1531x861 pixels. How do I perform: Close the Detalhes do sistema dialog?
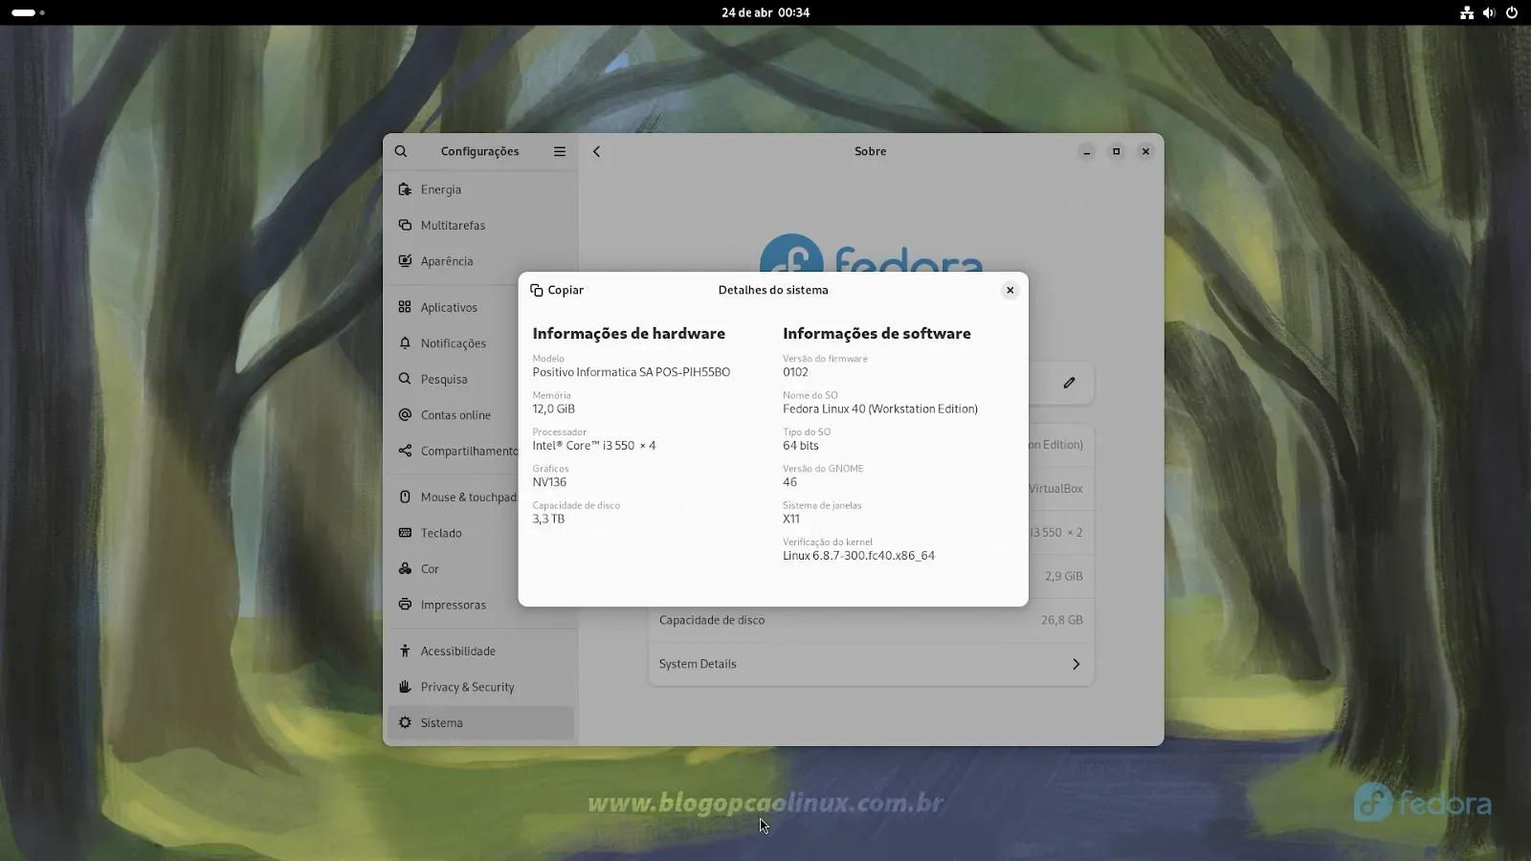click(1010, 290)
